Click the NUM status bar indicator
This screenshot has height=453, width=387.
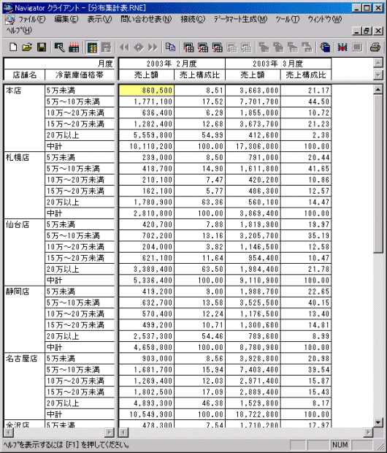340,445
